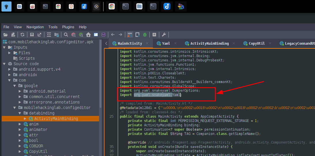The image size is (315, 156).
Task: Expand the errorprone.annotations package
Action: coord(20,102)
